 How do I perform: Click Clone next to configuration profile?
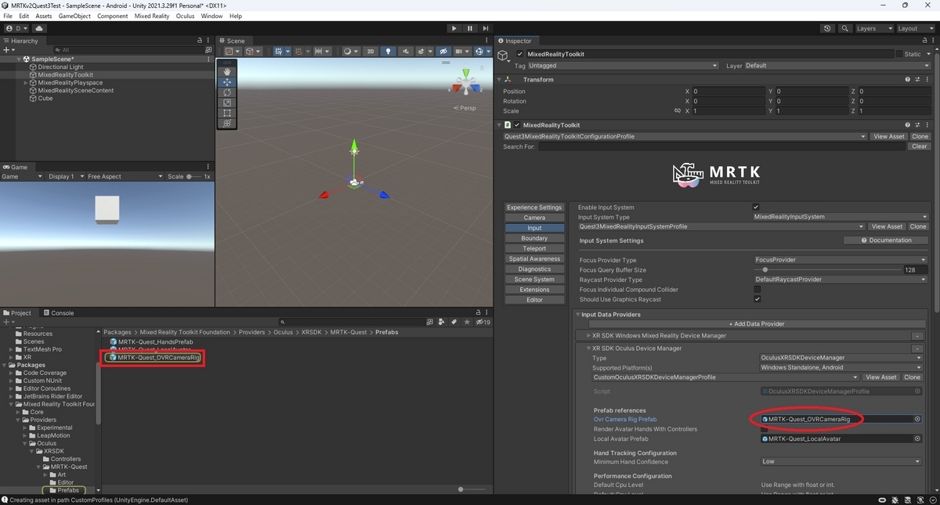click(920, 136)
